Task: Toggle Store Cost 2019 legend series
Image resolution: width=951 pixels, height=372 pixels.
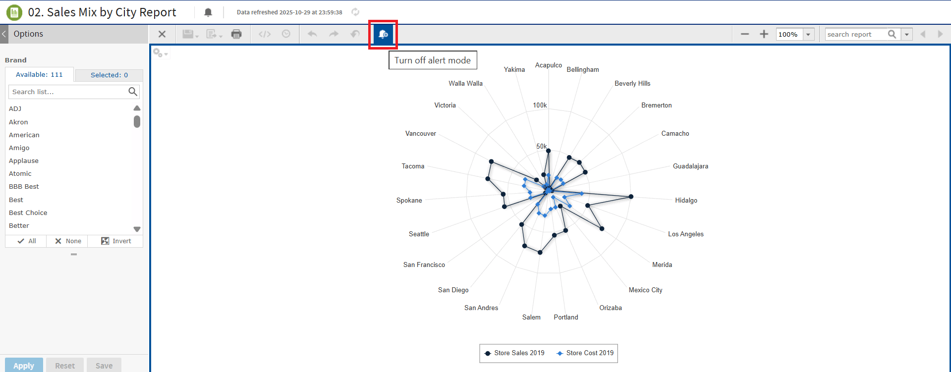Action: pos(585,353)
